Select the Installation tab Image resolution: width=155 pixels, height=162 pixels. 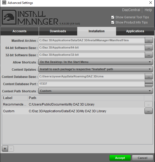(97, 31)
